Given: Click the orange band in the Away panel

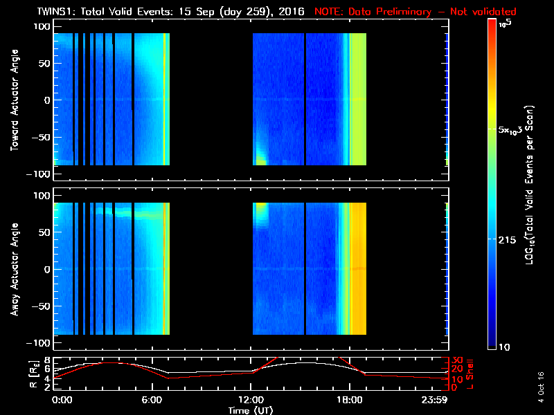Looking at the screenshot, I should tap(358, 268).
